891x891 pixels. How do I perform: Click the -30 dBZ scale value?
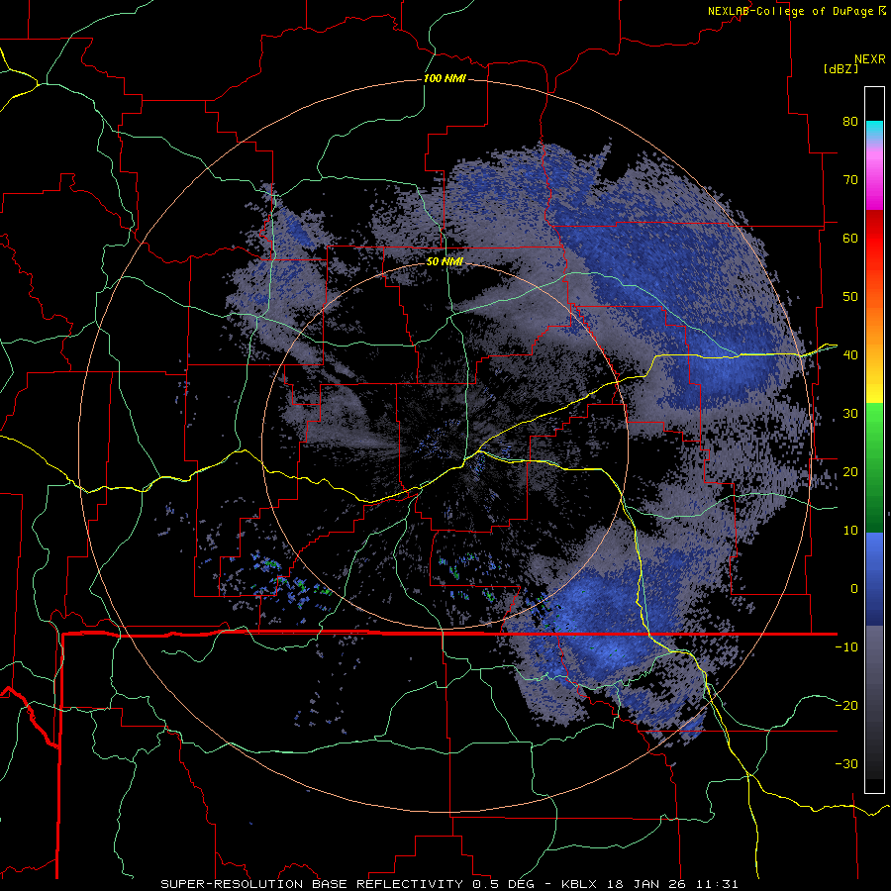click(x=846, y=763)
